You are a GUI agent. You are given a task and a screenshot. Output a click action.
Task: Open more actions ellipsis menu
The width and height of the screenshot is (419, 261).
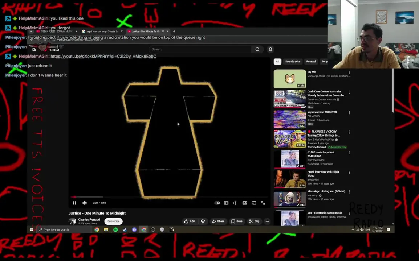pos(267,221)
